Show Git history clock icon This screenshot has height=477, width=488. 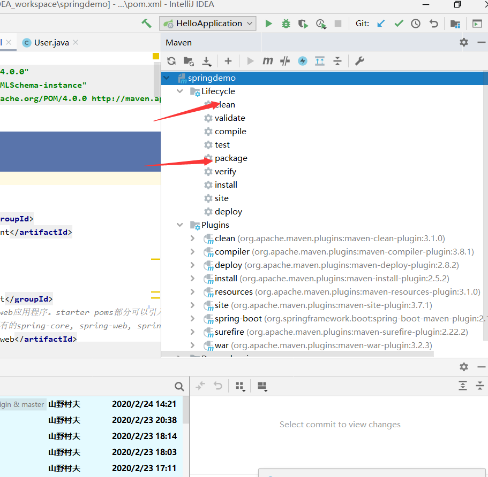click(x=416, y=24)
